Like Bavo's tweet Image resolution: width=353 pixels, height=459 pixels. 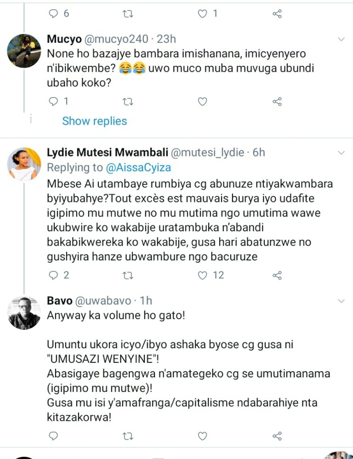[202, 436]
